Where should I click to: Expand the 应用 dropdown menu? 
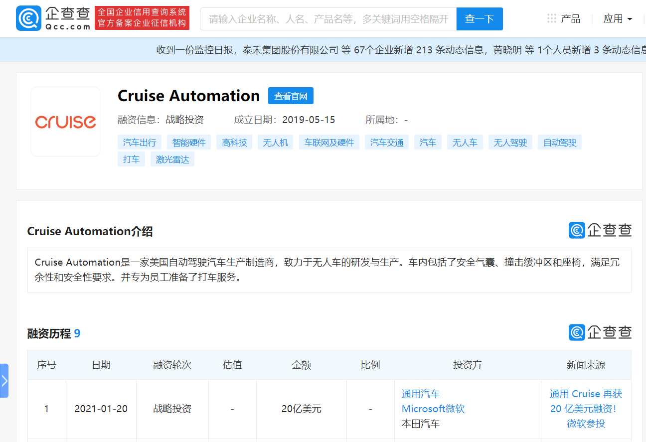click(618, 19)
